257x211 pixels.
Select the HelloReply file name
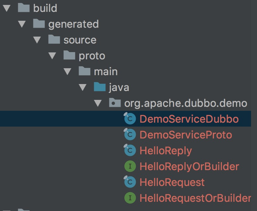[x=165, y=151]
